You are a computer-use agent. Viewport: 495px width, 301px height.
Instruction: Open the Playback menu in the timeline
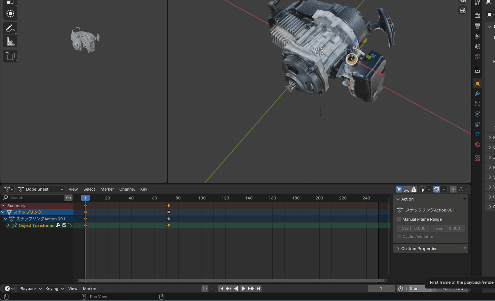click(x=29, y=289)
